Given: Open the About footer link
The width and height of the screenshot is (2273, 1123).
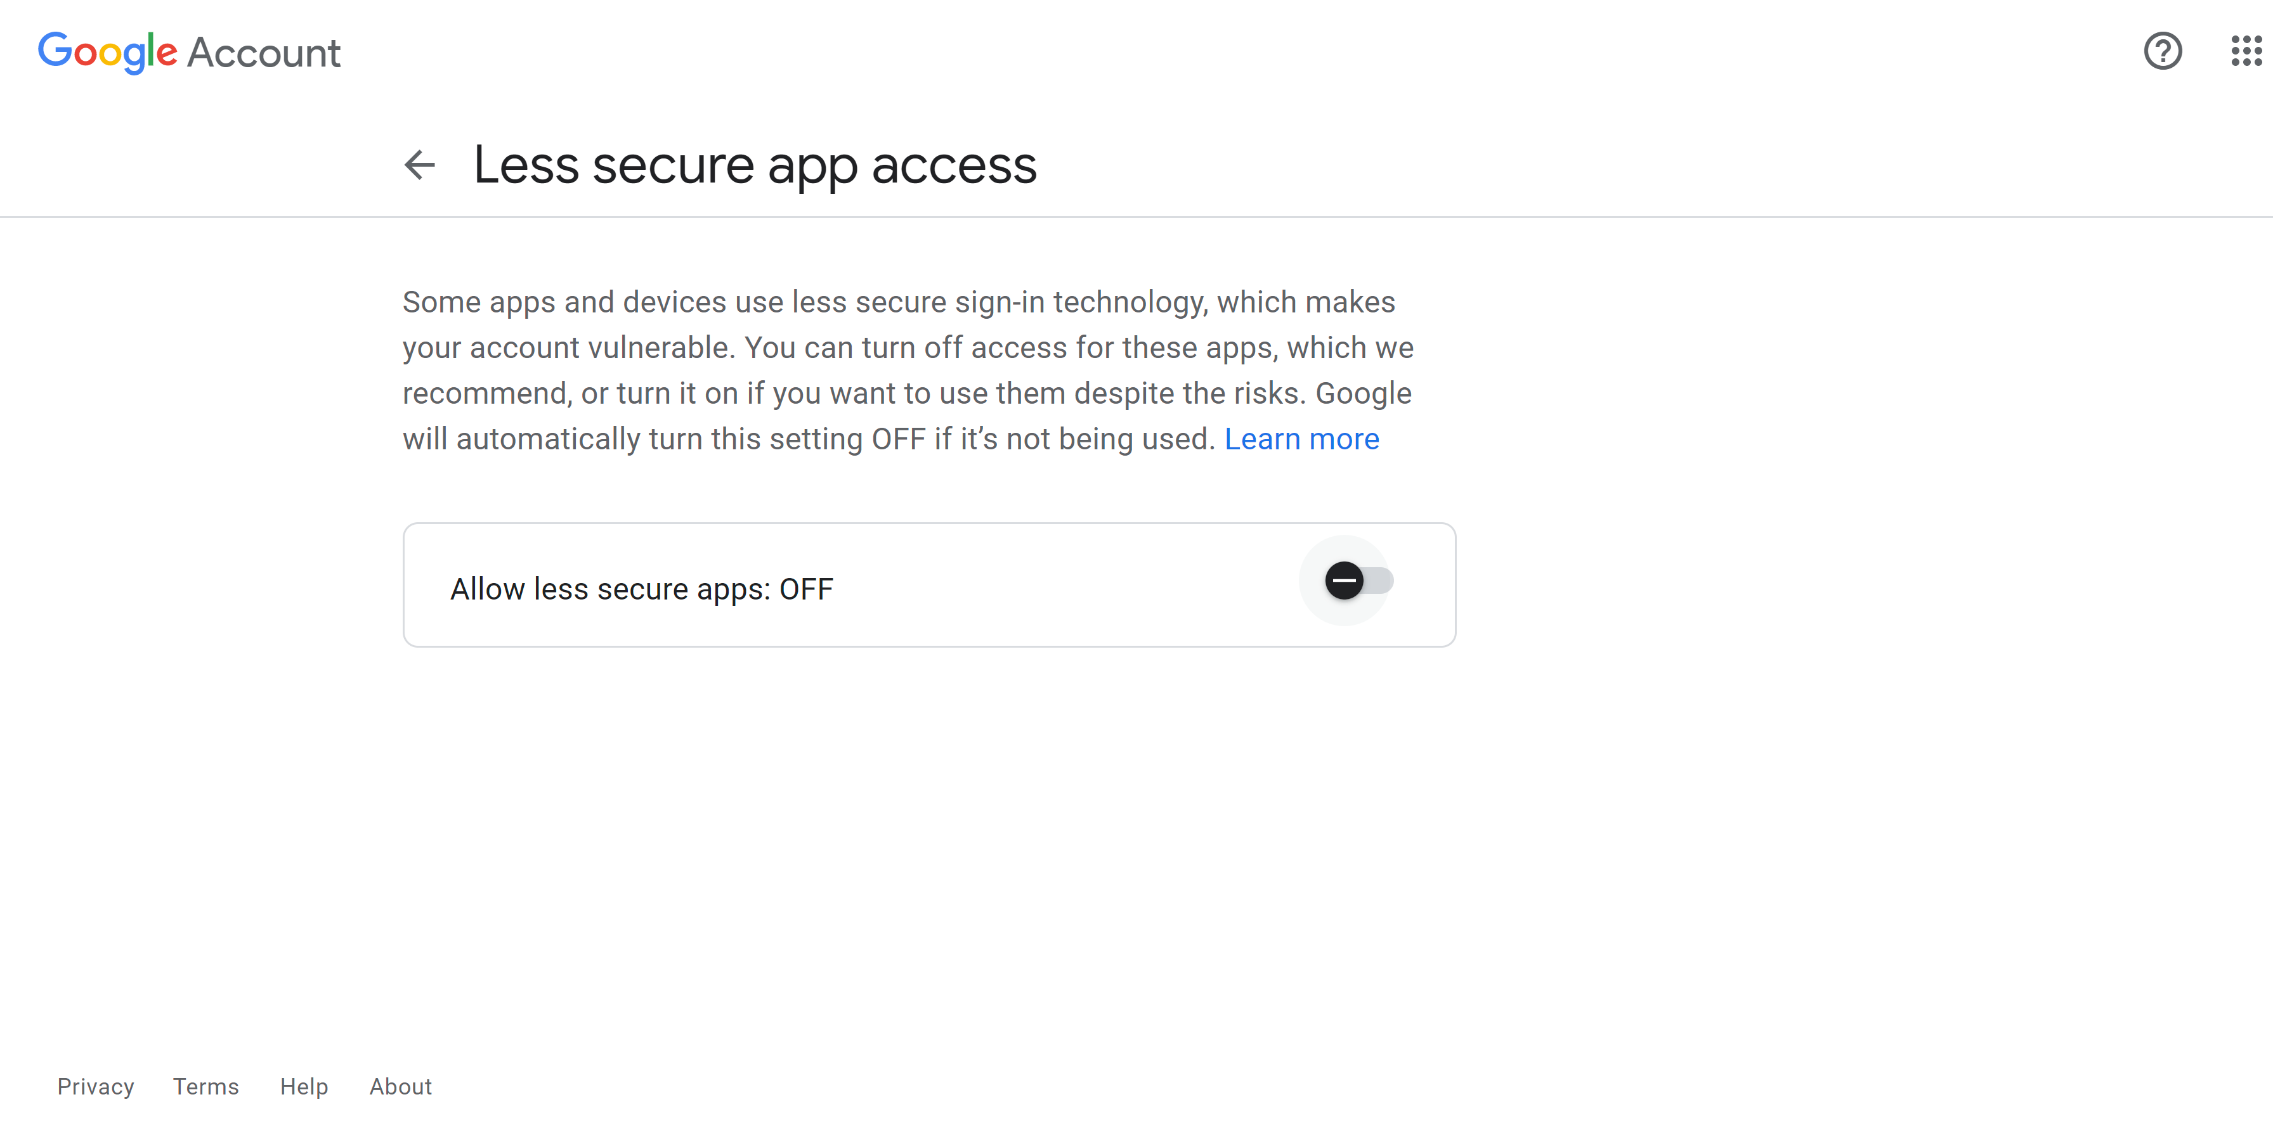Looking at the screenshot, I should tap(401, 1086).
